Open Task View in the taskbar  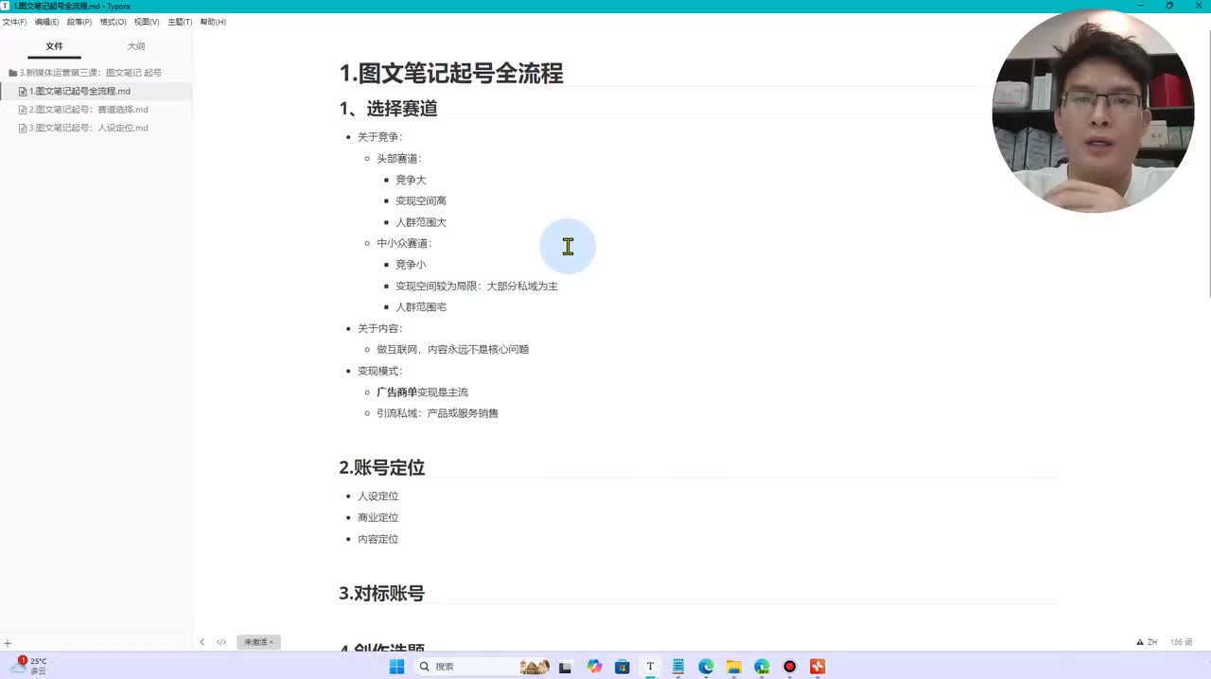566,667
